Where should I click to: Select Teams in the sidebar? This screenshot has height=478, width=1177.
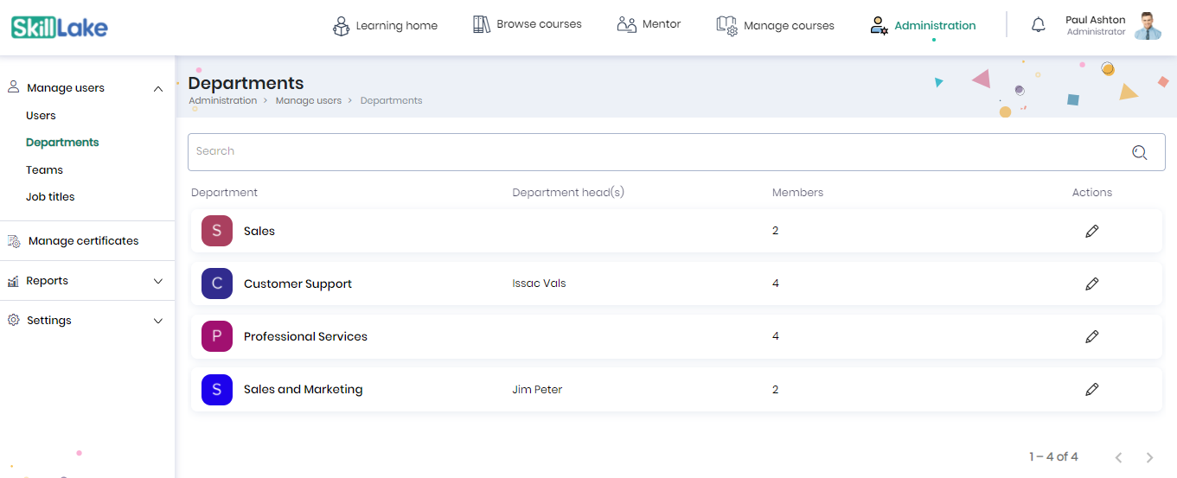(44, 170)
